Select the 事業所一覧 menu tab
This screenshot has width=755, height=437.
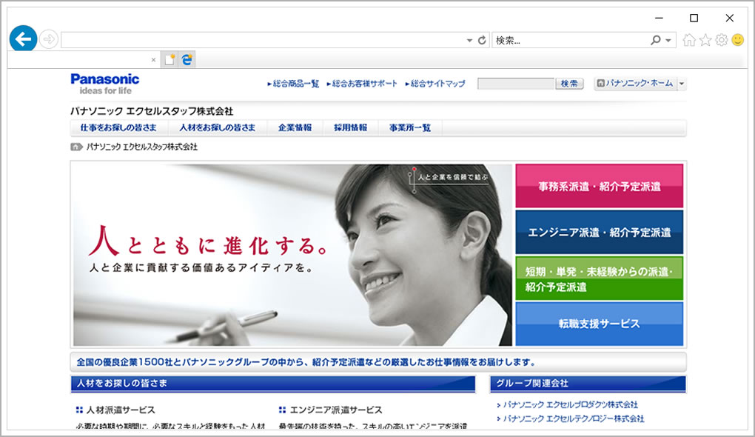[410, 127]
